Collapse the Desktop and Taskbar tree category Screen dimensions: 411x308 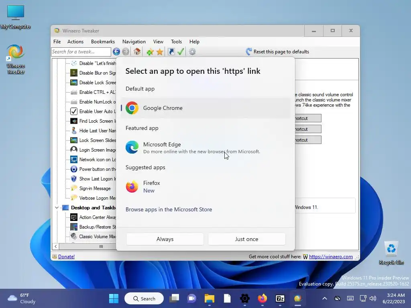tap(57, 208)
